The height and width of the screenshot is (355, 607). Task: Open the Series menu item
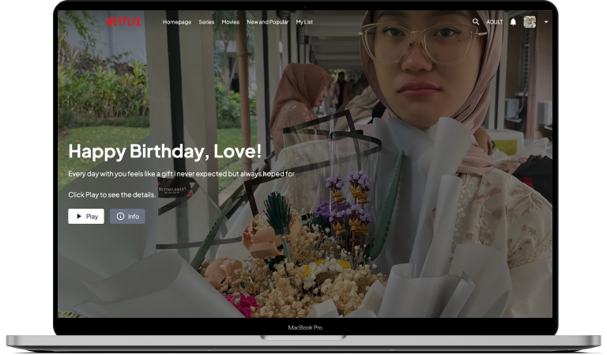[x=206, y=22]
